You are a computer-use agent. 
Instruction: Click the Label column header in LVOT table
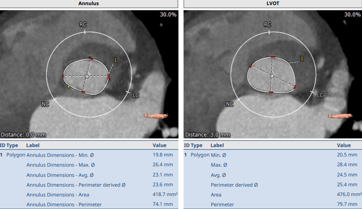point(217,145)
